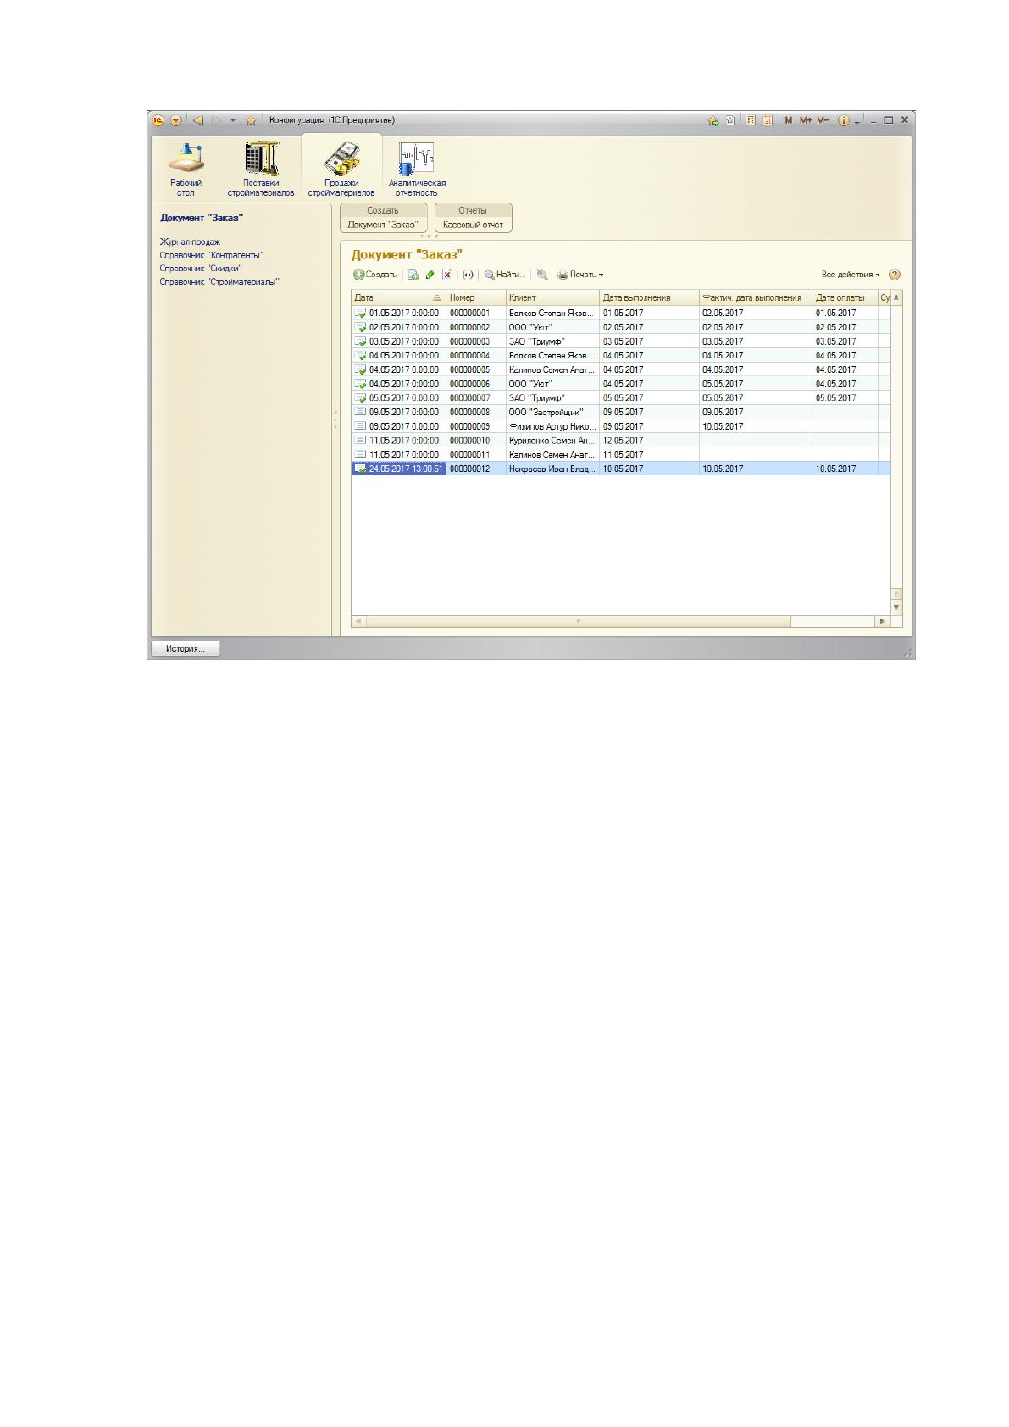Open the calculator icon in title bar
Image resolution: width=1009 pixels, height=1427 pixels.
[751, 120]
